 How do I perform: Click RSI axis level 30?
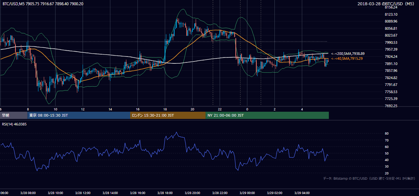(x=387, y=166)
